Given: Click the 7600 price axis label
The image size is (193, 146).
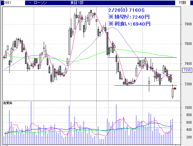Looking at the screenshot, I should click(x=187, y=44).
